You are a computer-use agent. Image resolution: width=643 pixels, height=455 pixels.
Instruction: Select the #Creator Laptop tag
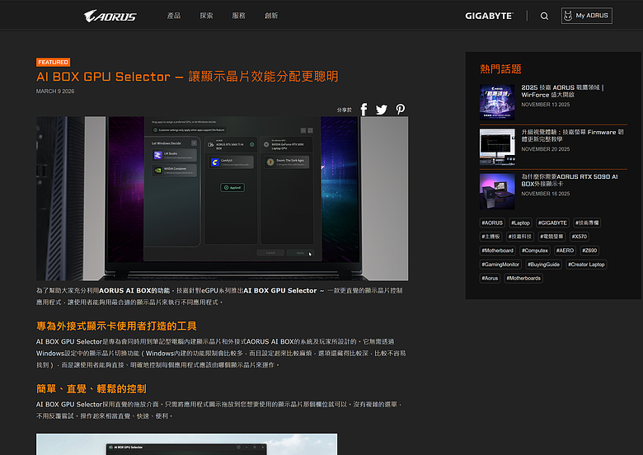(x=586, y=265)
